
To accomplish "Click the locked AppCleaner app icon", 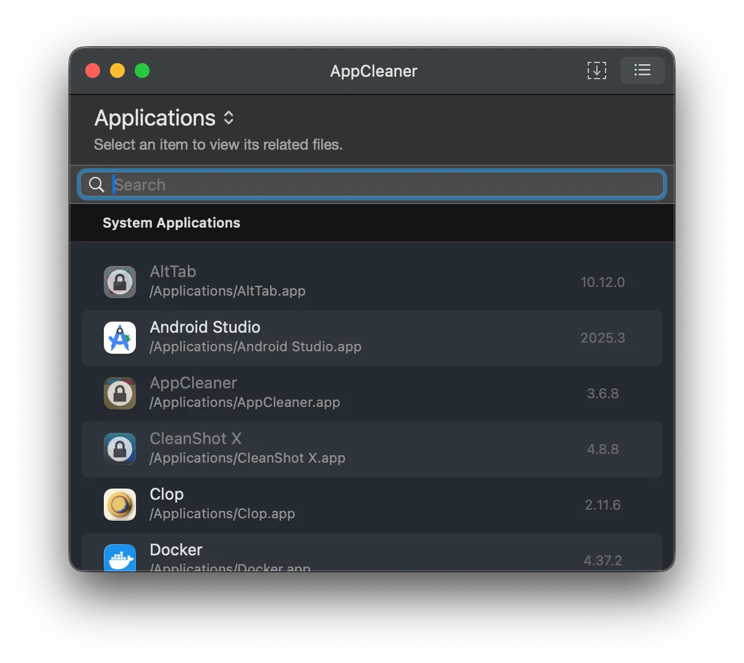I will 120,393.
